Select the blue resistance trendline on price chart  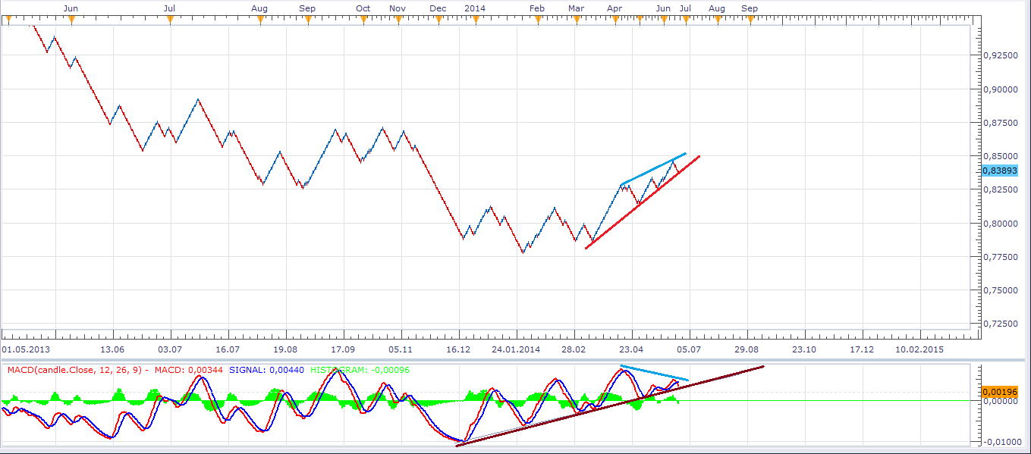click(x=653, y=168)
